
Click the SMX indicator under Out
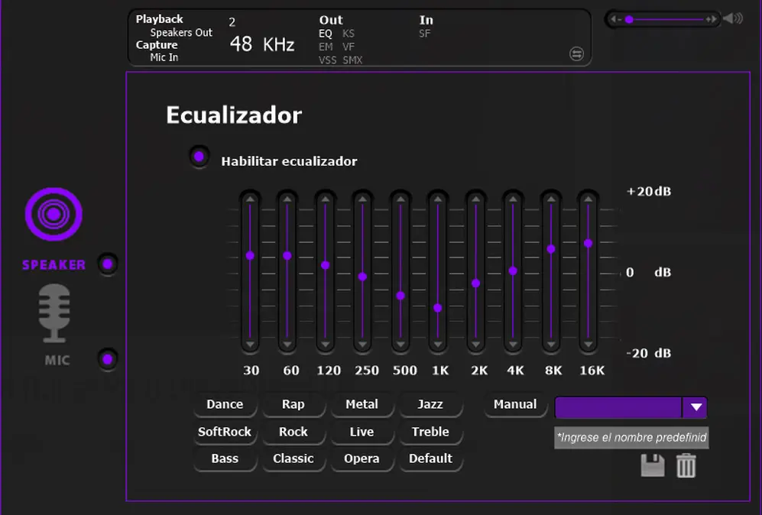[352, 60]
